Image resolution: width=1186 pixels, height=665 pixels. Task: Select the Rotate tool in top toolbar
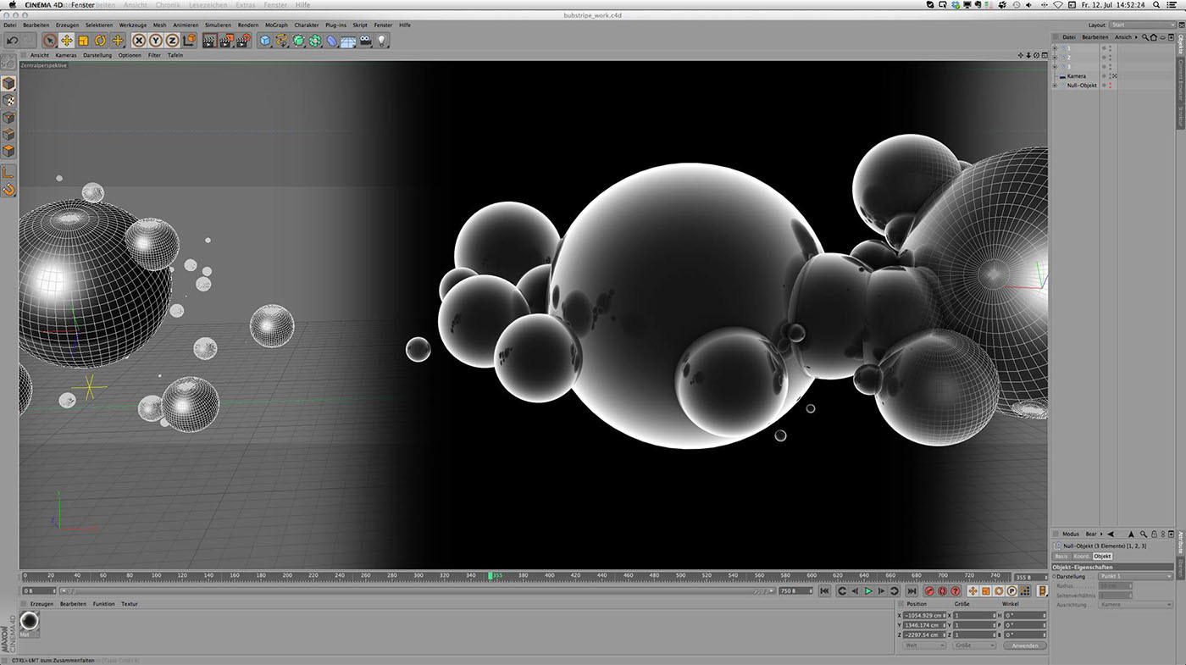tap(100, 41)
